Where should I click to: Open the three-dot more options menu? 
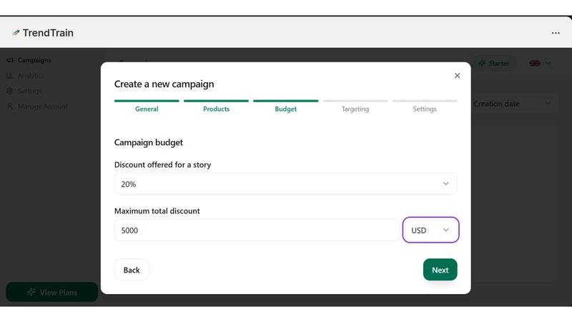click(556, 33)
